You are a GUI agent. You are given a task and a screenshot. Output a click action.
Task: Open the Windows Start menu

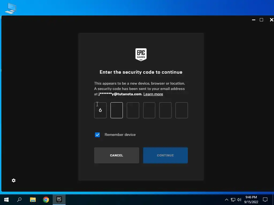[6, 200]
